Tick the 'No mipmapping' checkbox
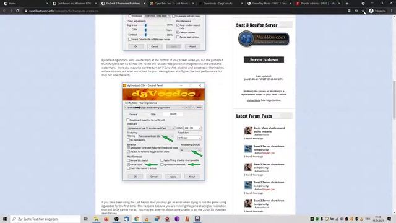Screen dimensions: 396x223 coord(128,140)
